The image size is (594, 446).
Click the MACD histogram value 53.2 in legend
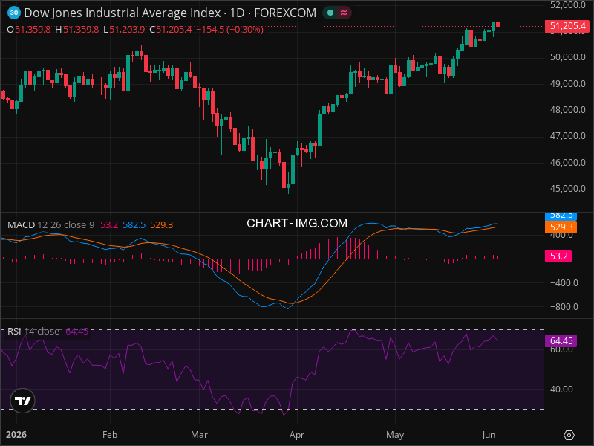109,225
